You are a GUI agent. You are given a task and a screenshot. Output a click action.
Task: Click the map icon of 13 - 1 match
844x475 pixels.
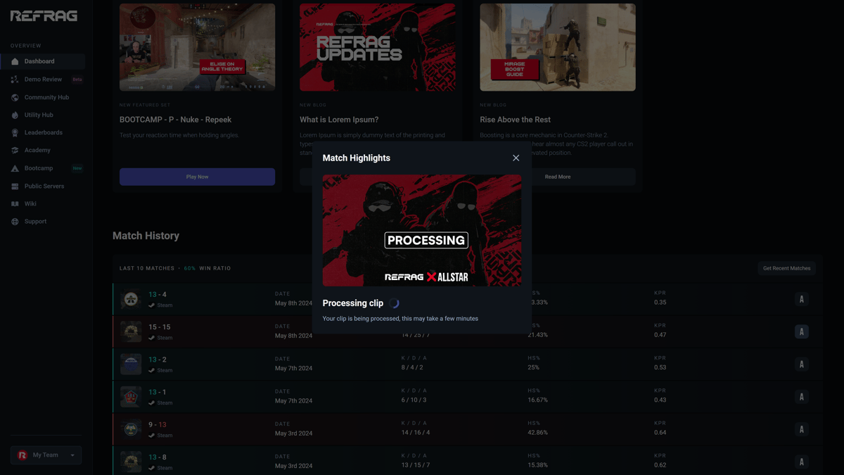(131, 397)
